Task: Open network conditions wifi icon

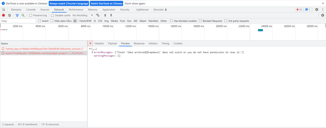Action: [98, 15]
